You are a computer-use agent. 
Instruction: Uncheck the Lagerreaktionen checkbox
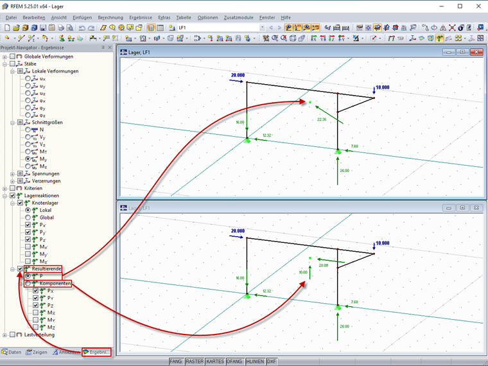[12, 195]
